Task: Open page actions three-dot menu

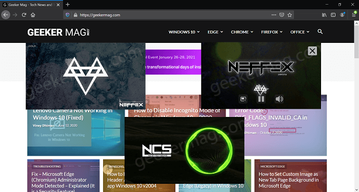Action: [x=274, y=15]
